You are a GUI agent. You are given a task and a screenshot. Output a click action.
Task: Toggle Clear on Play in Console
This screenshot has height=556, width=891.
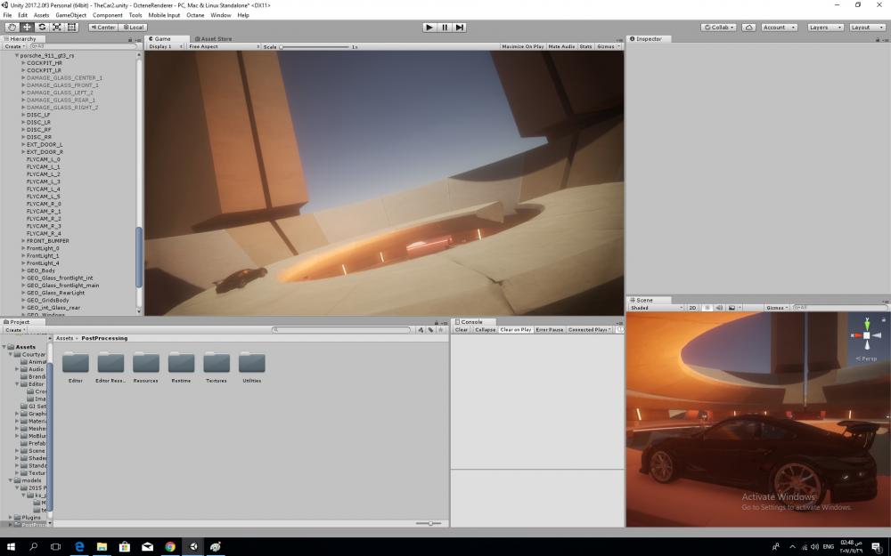pyautogui.click(x=516, y=330)
